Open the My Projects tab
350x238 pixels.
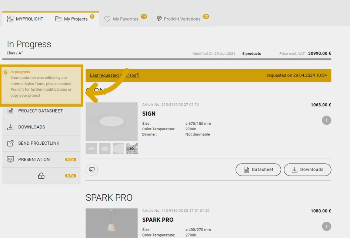tap(76, 19)
